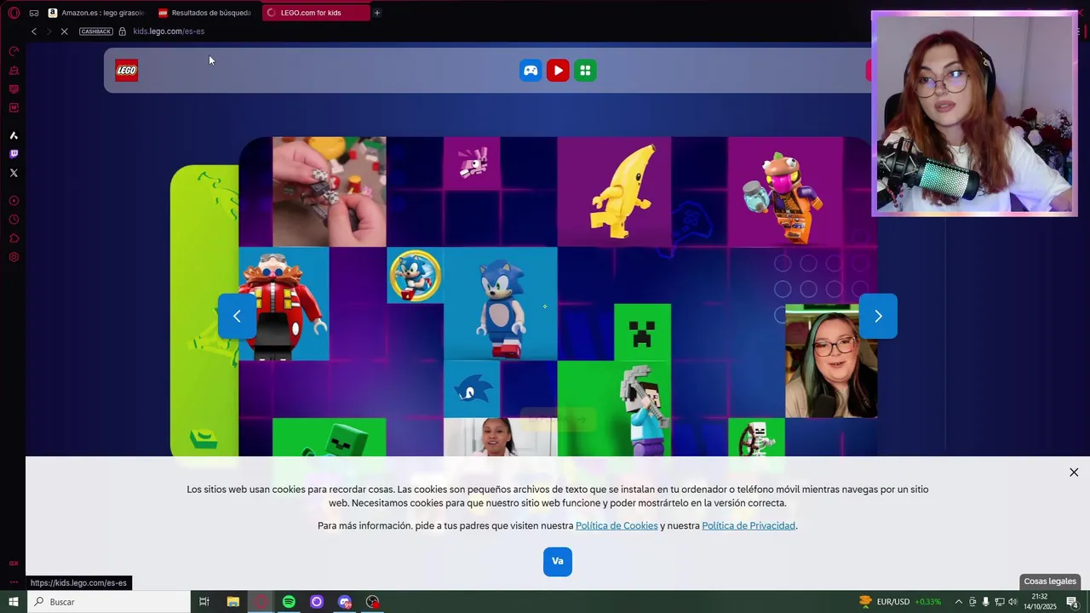Show the next carousel slide
The height and width of the screenshot is (613, 1090).
click(x=878, y=316)
